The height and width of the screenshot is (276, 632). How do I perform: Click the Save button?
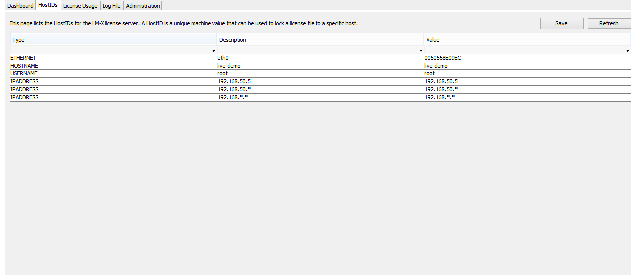pyautogui.click(x=561, y=23)
